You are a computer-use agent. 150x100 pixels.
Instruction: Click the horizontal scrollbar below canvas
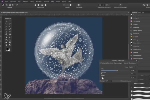[x=64, y=99]
